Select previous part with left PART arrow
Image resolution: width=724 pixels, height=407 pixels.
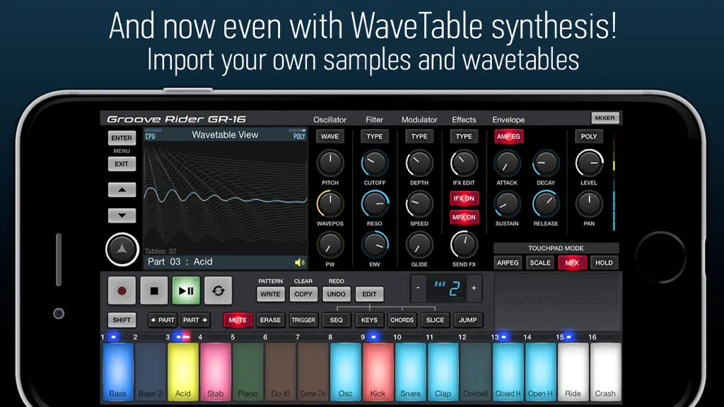coord(162,320)
